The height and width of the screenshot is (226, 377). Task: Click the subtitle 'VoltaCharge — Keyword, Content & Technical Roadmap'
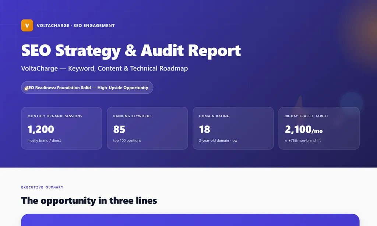[x=104, y=68]
